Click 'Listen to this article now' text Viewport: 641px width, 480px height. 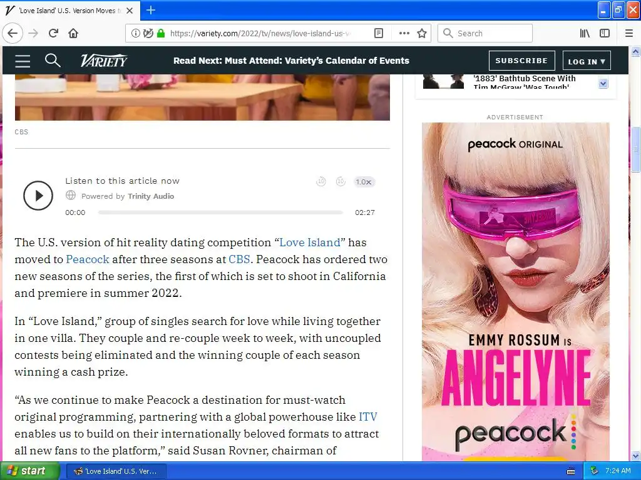tap(122, 181)
